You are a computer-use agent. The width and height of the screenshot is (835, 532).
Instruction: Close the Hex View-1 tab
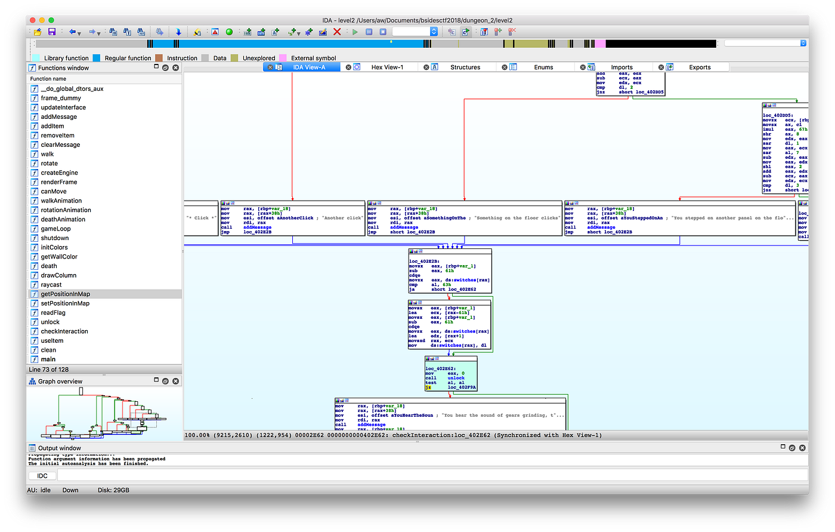coord(348,67)
